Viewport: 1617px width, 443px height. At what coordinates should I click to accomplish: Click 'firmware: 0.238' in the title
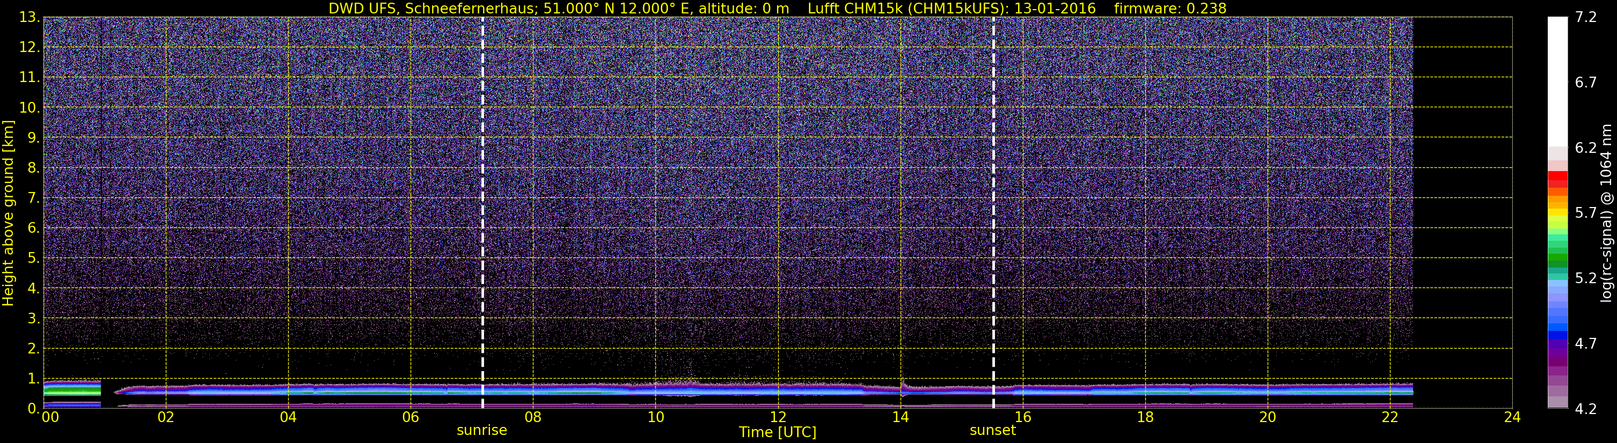point(1170,8)
